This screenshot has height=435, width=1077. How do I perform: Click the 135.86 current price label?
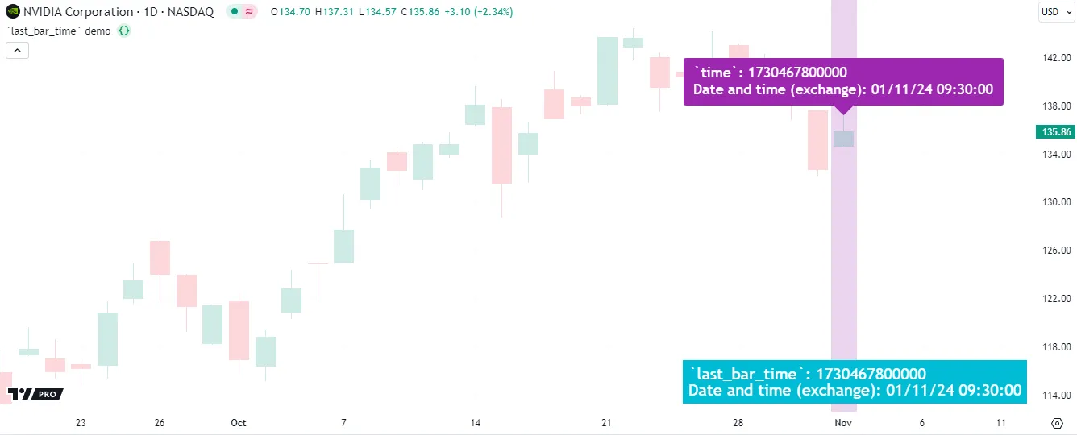[1056, 131]
